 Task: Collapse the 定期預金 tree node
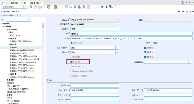[x=8, y=74]
